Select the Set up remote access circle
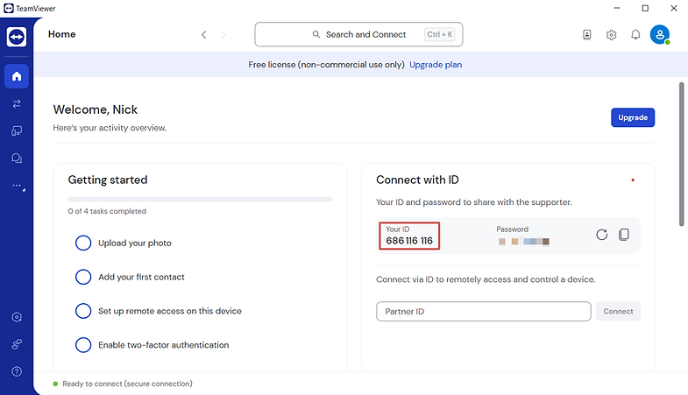This screenshot has width=688, height=395. pyautogui.click(x=83, y=311)
